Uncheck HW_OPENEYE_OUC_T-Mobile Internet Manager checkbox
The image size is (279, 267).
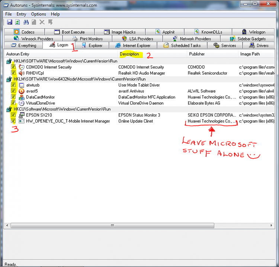(13, 121)
